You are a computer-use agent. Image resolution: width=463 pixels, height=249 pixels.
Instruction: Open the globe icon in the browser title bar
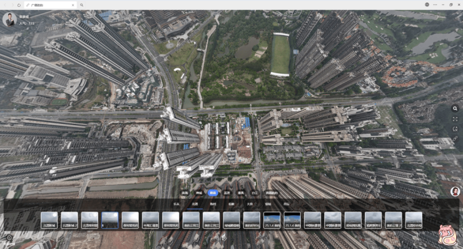click(427, 5)
